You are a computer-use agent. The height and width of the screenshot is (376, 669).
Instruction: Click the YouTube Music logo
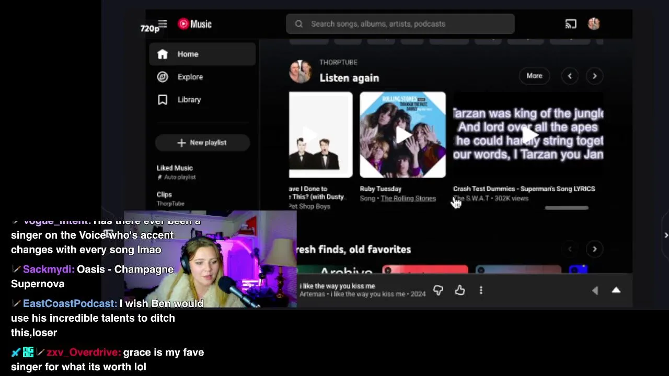[x=194, y=24]
